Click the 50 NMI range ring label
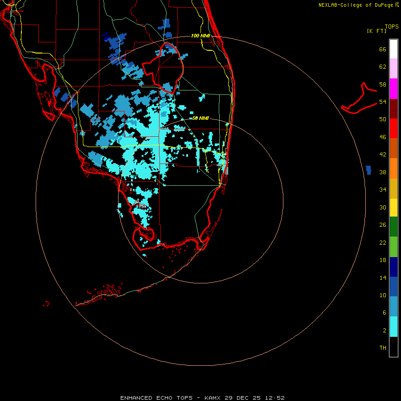 click(200, 118)
